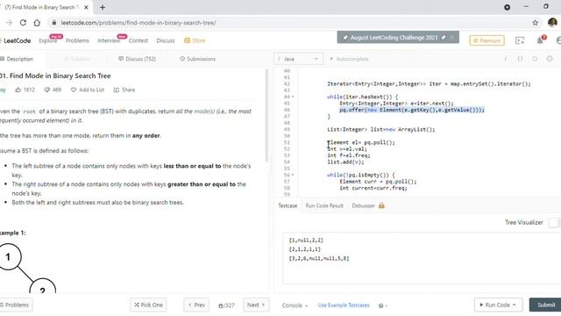Click the code line 'list.add(v);'
This screenshot has height=316, width=561.
pyautogui.click(x=345, y=162)
